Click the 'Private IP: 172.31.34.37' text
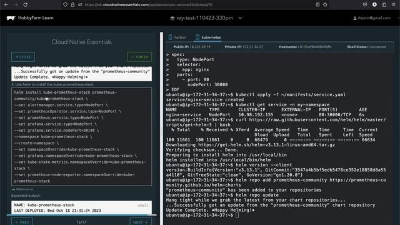The height and width of the screenshot is (225, 400). (x=244, y=47)
